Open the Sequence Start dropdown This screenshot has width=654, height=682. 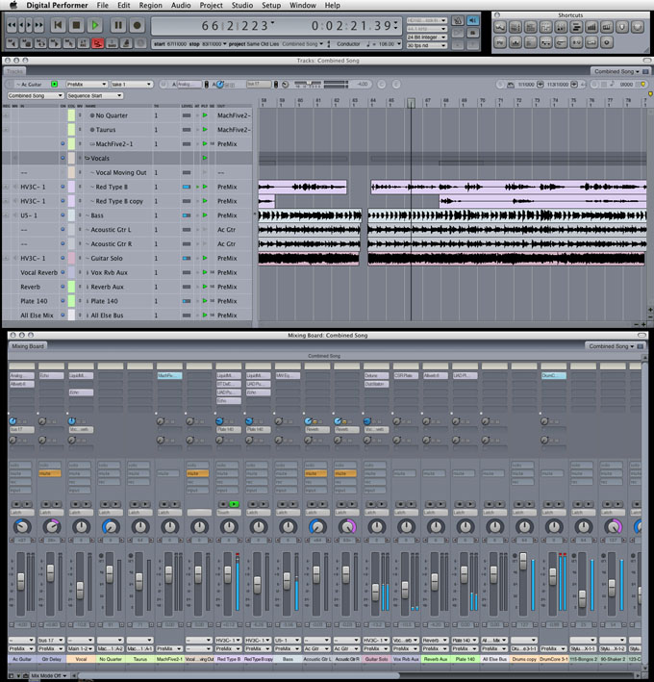(94, 95)
